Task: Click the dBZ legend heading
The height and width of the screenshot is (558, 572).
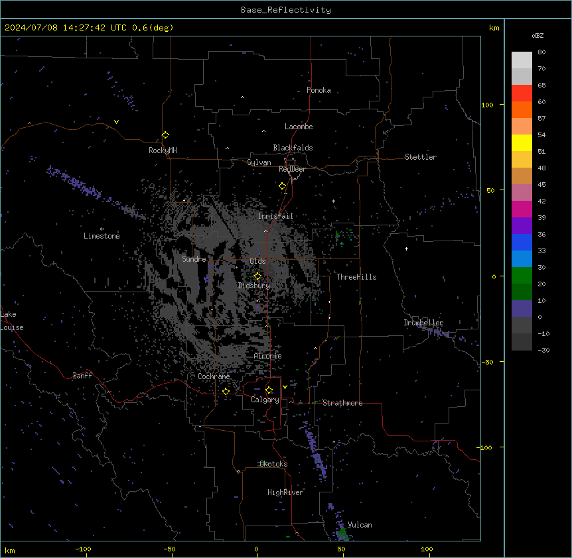Action: click(537, 35)
